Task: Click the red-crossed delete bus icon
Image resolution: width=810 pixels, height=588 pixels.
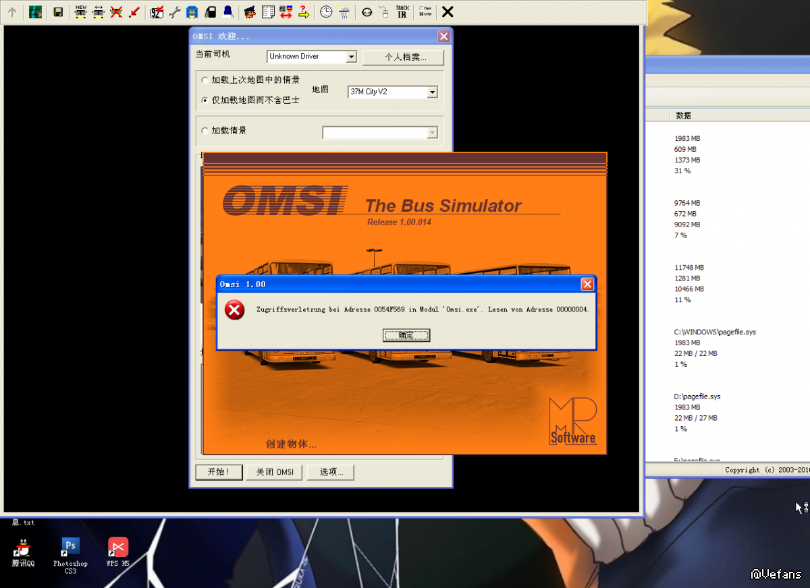Action: click(x=116, y=11)
